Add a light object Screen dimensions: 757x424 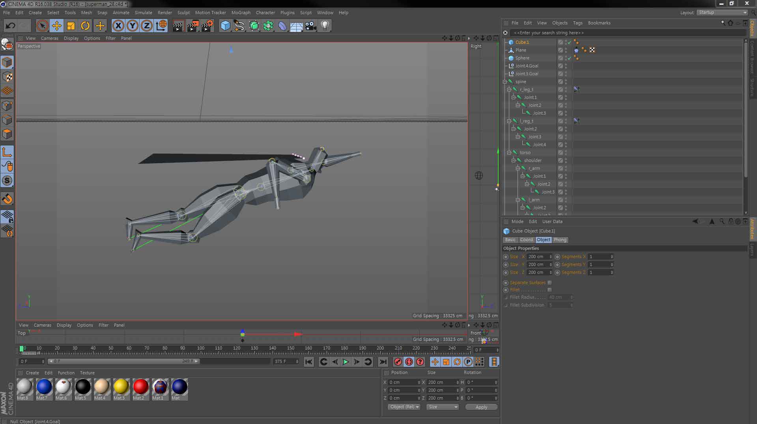click(x=325, y=26)
